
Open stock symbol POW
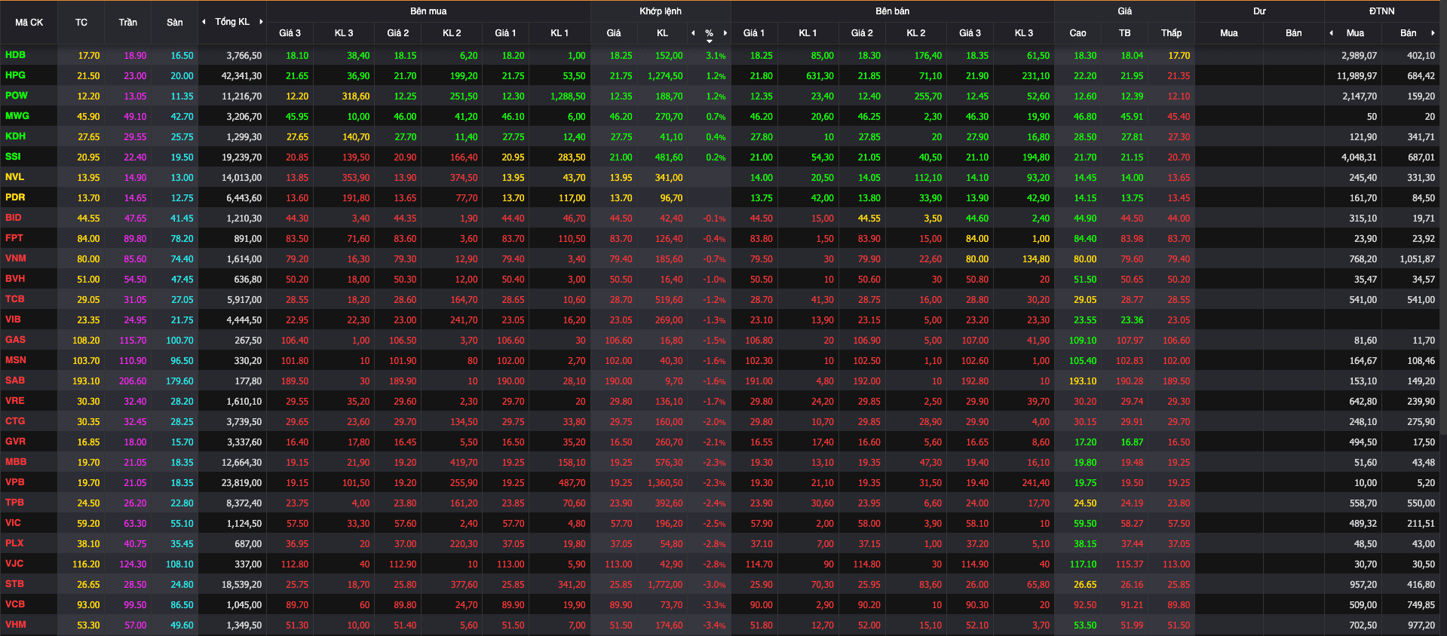[x=16, y=96]
